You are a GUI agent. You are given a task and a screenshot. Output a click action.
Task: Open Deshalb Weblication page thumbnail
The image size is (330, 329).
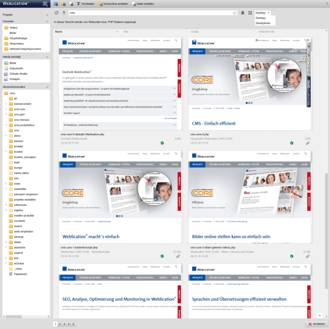pyautogui.click(x=120, y=84)
